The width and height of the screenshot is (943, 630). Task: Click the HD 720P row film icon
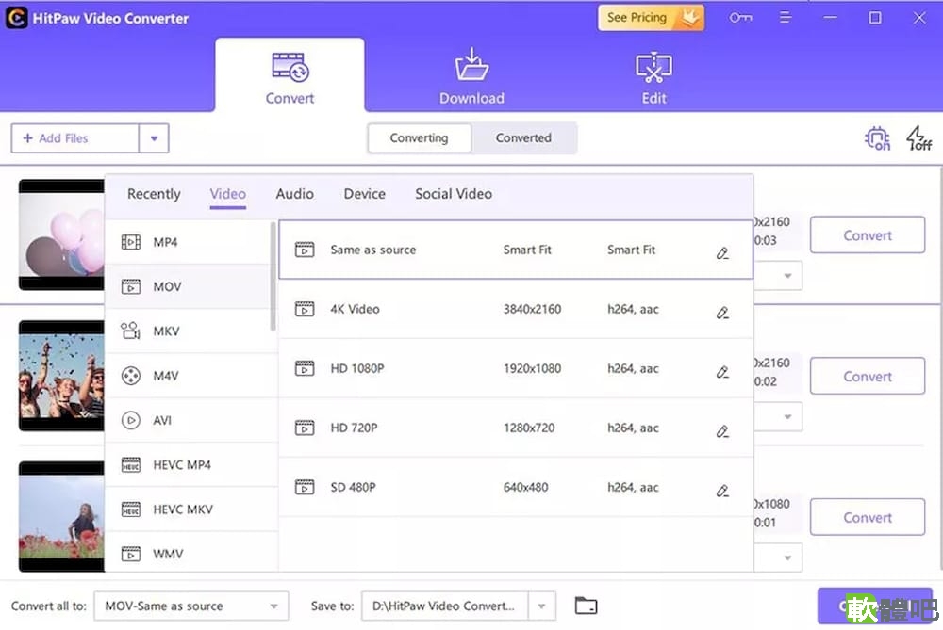305,428
